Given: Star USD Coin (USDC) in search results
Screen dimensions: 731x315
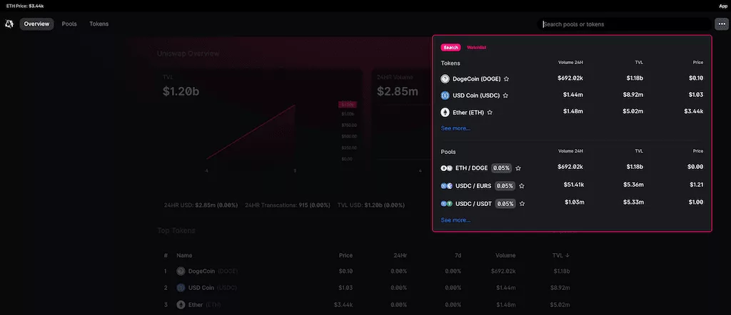Looking at the screenshot, I should tap(505, 95).
